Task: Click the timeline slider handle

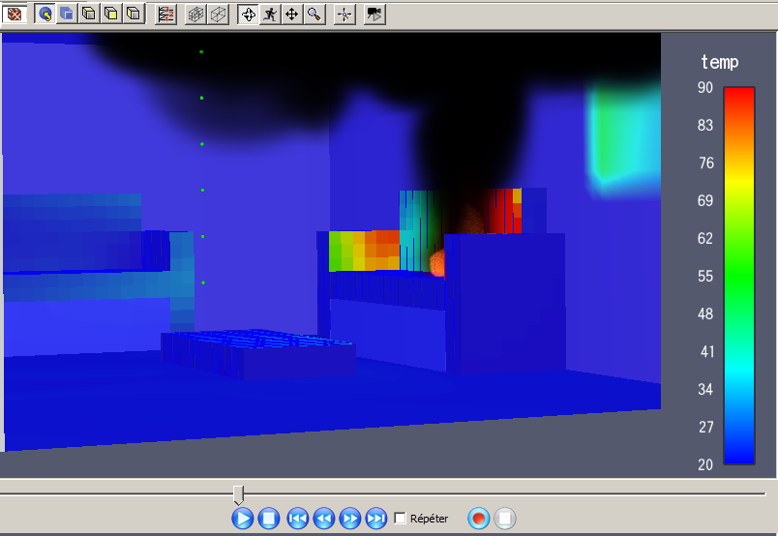Action: (x=239, y=494)
